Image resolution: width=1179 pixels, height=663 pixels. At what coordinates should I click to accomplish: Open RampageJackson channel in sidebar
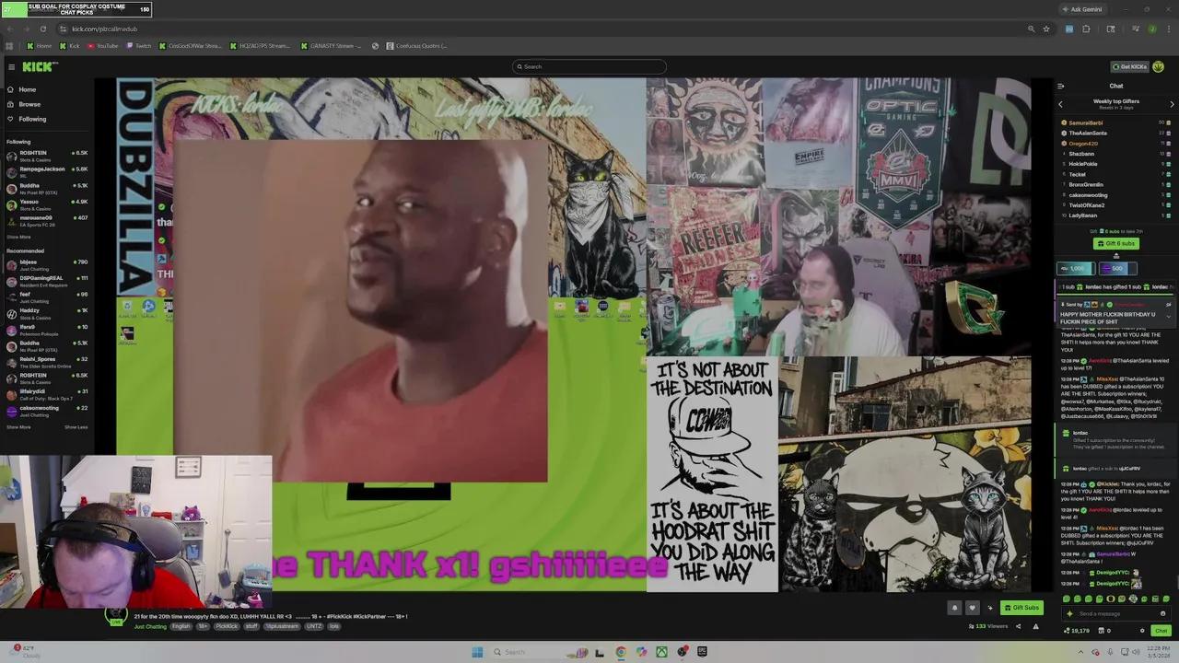pyautogui.click(x=46, y=171)
